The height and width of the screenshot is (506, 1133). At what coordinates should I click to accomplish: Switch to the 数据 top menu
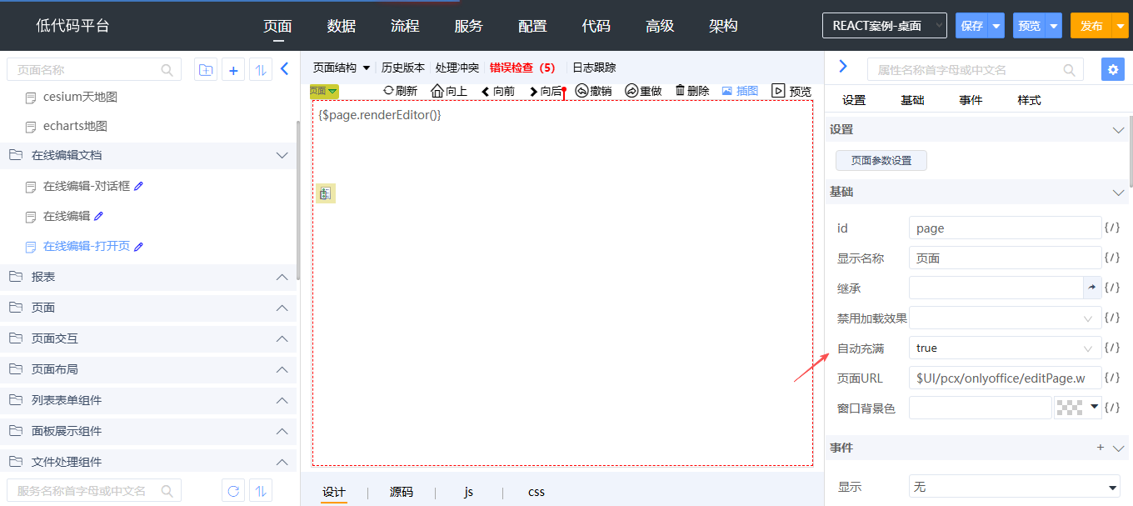pos(342,26)
